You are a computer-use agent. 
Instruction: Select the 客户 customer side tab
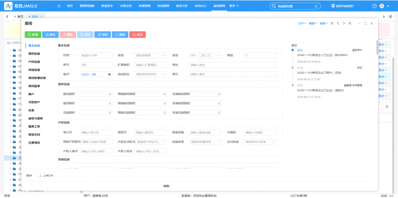pyautogui.click(x=31, y=94)
